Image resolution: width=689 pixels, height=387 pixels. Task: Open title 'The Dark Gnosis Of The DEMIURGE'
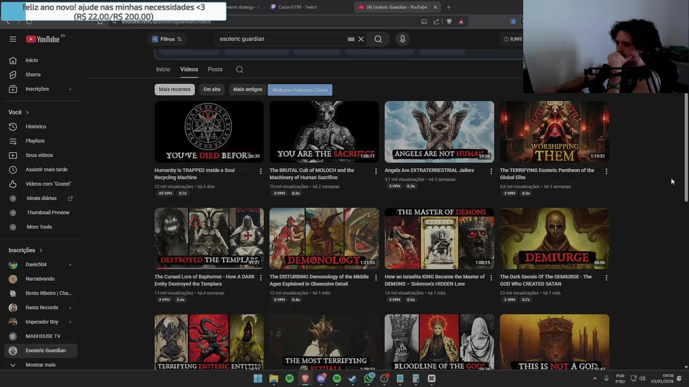coord(546,280)
